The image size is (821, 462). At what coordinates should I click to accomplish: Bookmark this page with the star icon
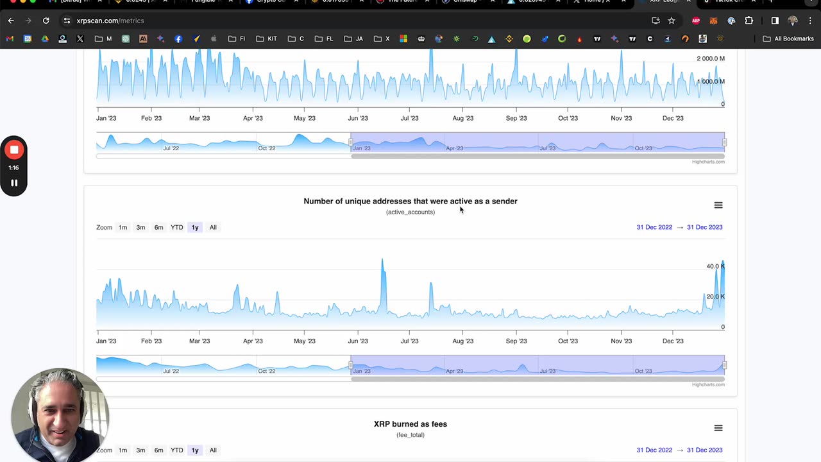coord(672,21)
